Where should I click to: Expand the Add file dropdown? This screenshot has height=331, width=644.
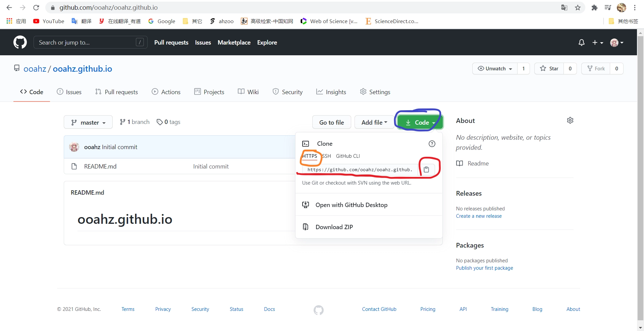click(x=374, y=122)
